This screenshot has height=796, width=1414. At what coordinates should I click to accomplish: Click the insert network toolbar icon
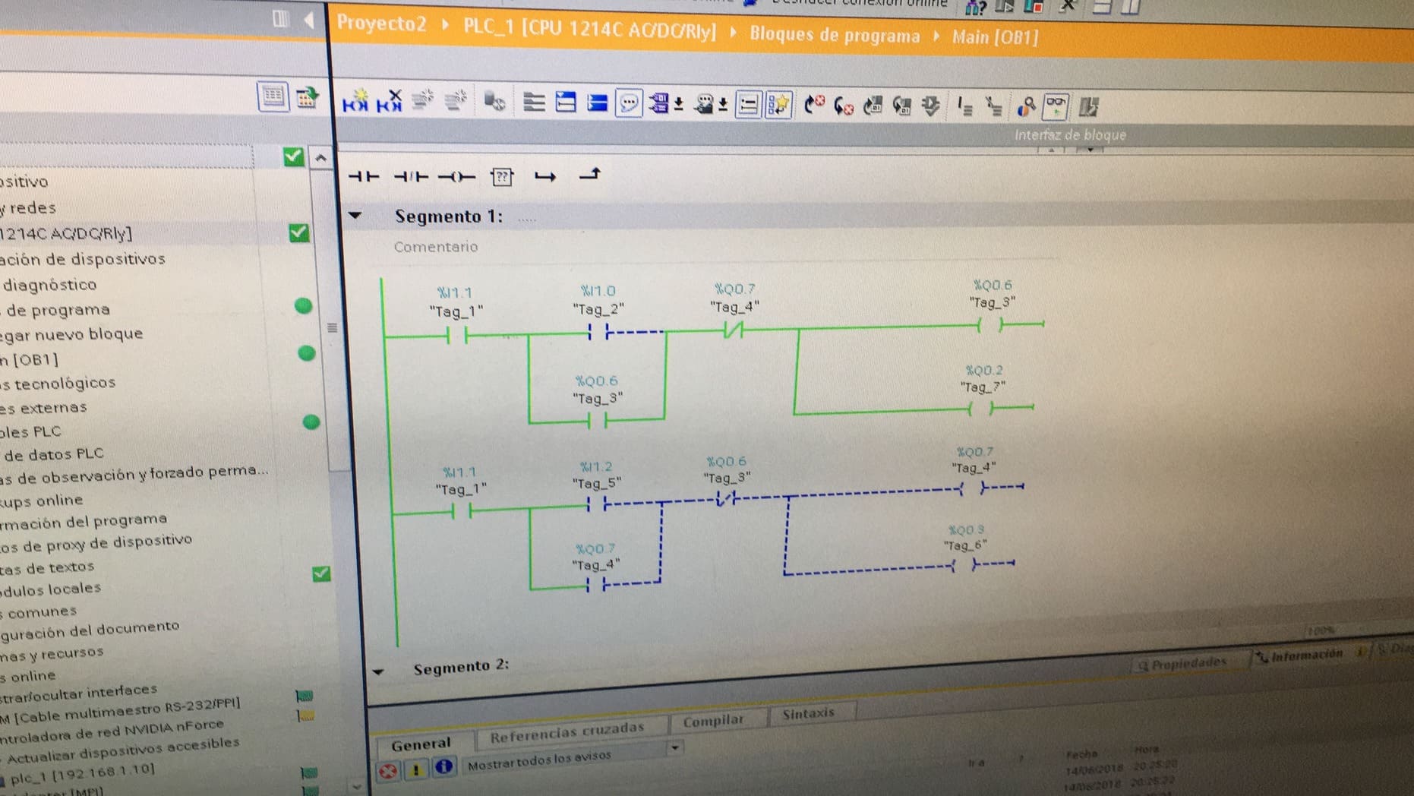coord(355,102)
